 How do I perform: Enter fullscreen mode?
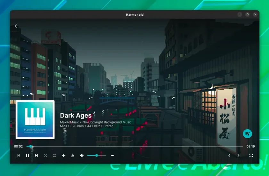point(251,156)
